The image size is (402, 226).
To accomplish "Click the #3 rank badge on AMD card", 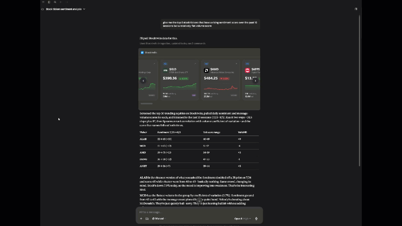I will [206, 64].
